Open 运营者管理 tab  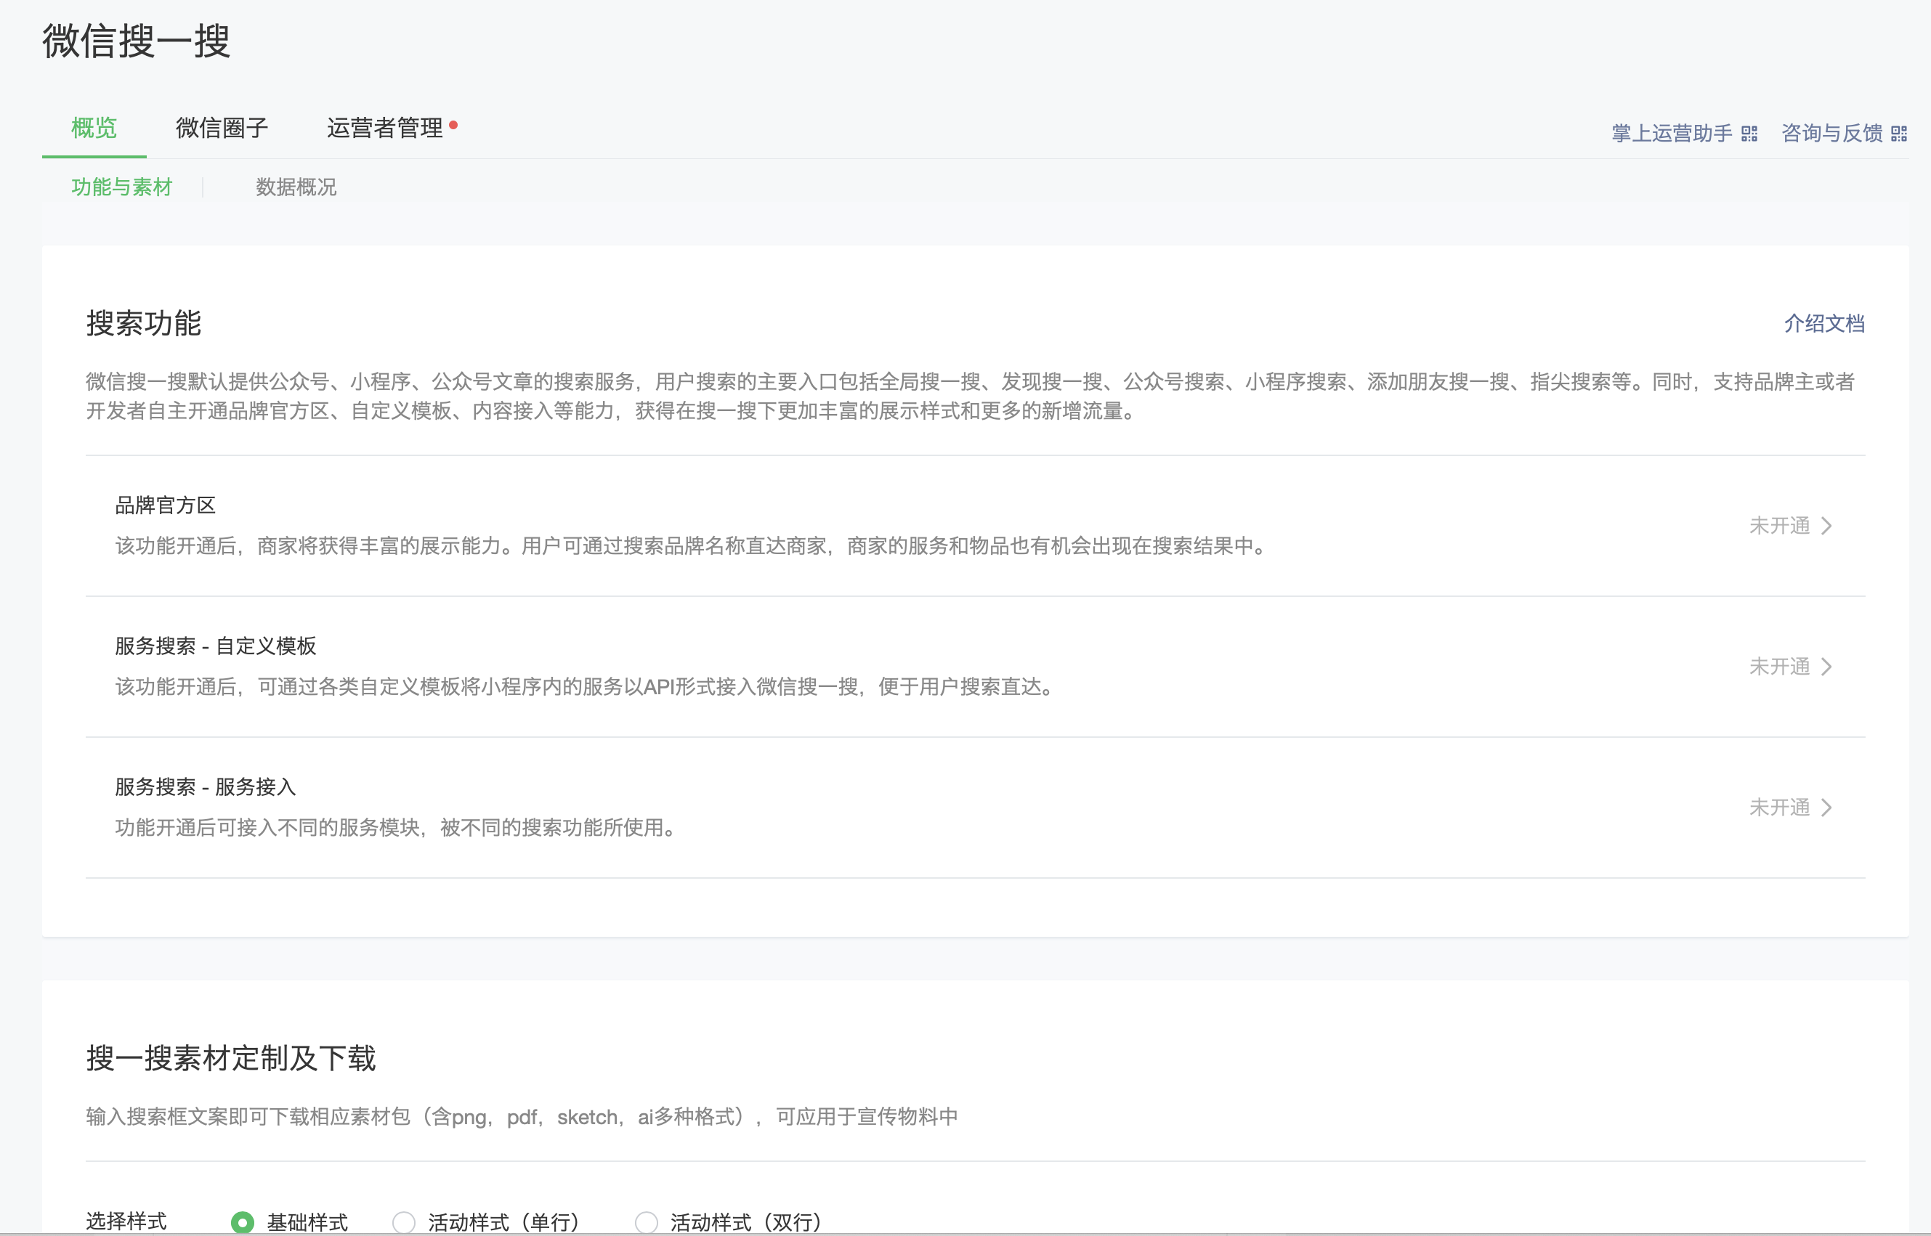click(384, 129)
